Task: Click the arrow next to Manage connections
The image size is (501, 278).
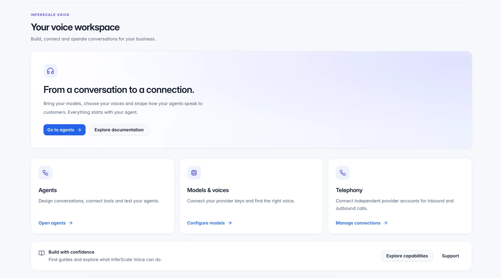Action: (x=385, y=223)
